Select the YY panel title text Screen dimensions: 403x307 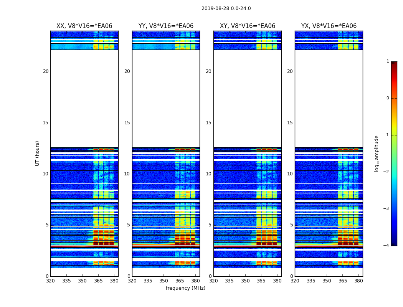(166, 26)
